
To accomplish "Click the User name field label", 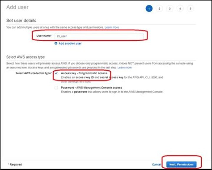I will pos(44,36).
